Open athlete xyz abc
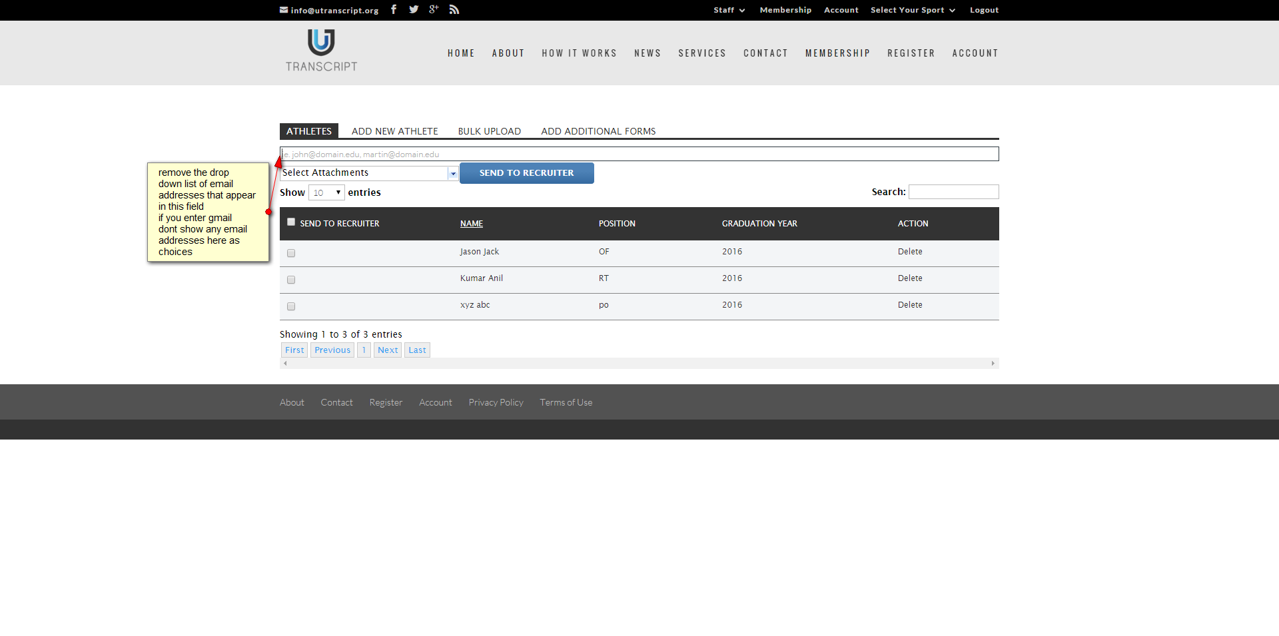 tap(475, 305)
